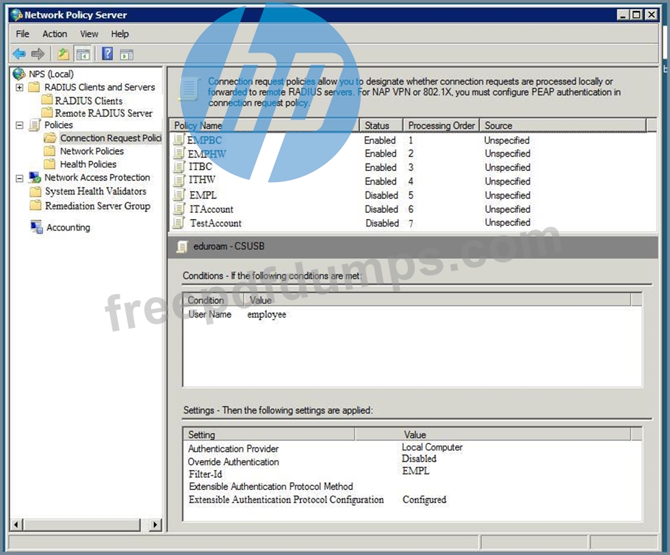Expand the RADIUS Clients and Servers node
This screenshot has height=555, width=670.
pos(19,88)
